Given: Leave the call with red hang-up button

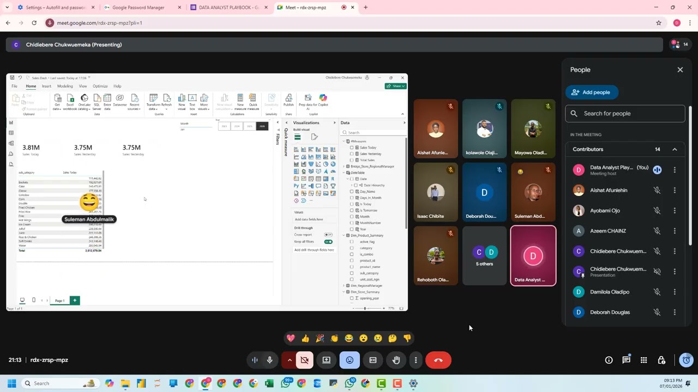Looking at the screenshot, I should [438, 360].
